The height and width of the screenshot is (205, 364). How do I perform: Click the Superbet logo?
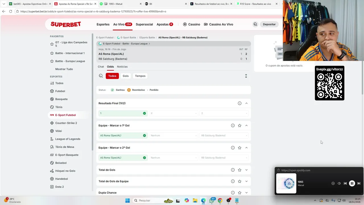[66, 24]
